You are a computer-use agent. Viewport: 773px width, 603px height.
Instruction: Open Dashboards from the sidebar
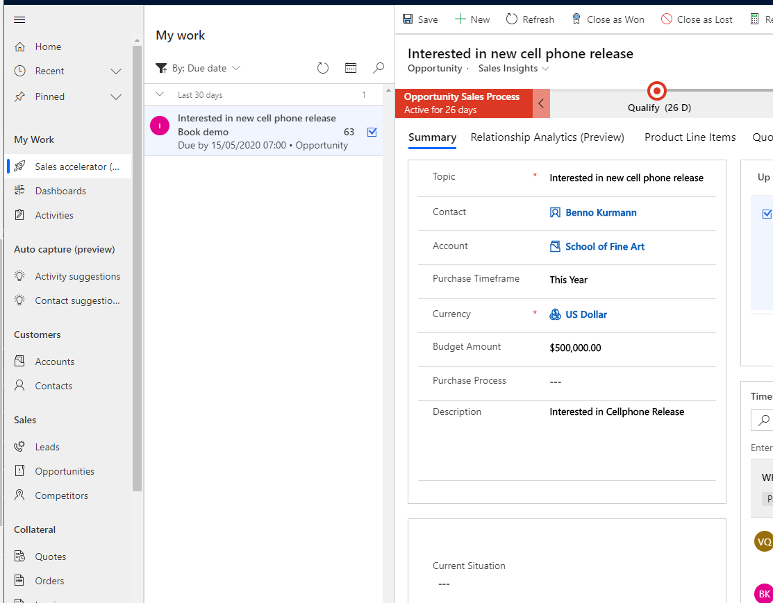60,191
